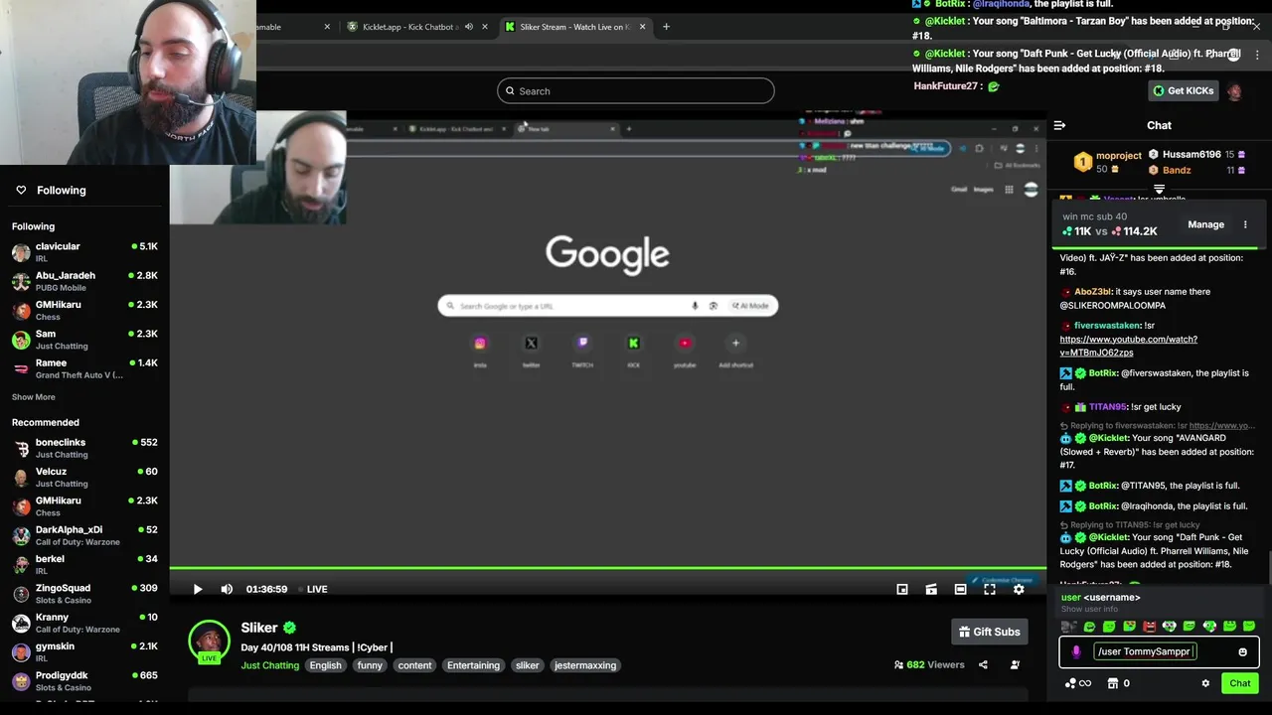
Task: Open Abu_Jaradeh channel in sidebar
Action: (84, 281)
